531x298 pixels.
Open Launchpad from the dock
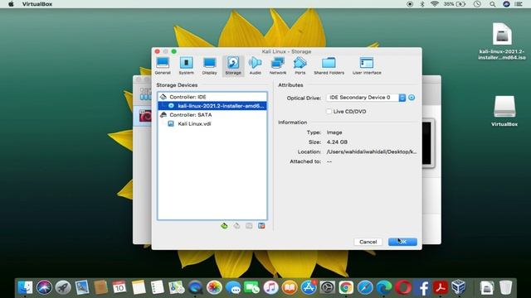pyautogui.click(x=63, y=287)
